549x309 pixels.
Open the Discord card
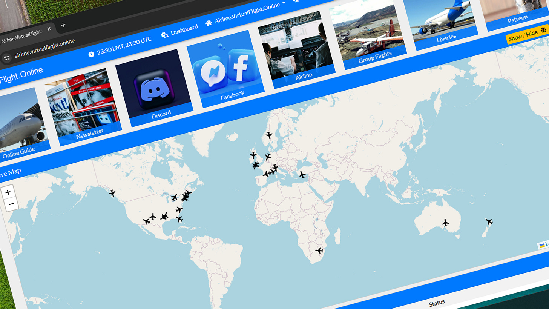point(154,88)
